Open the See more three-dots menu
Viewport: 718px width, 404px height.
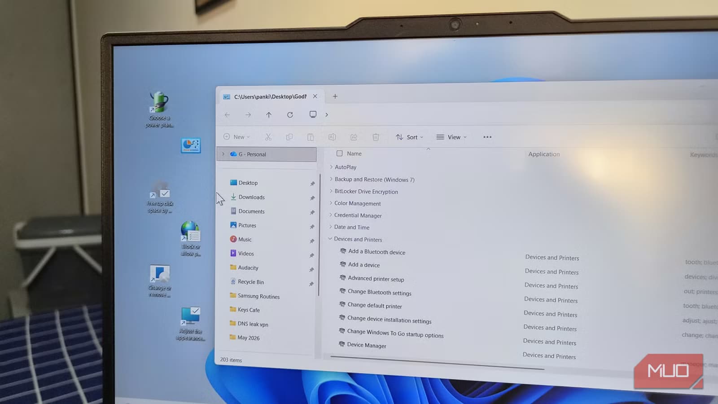tap(487, 137)
